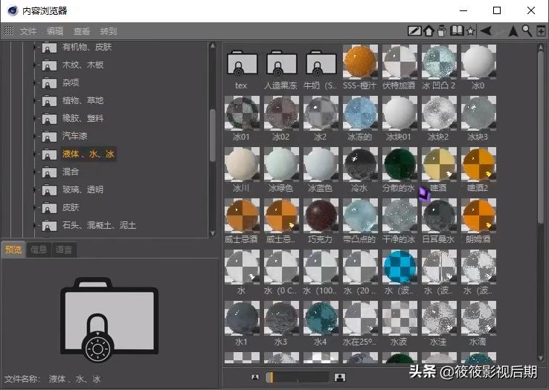The image size is (549, 390).
Task: Click the dotted grip icon beside 文件
Action: 9,30
